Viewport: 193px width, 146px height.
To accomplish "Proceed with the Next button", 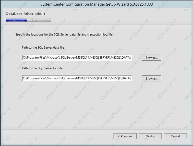I will click(150, 136).
